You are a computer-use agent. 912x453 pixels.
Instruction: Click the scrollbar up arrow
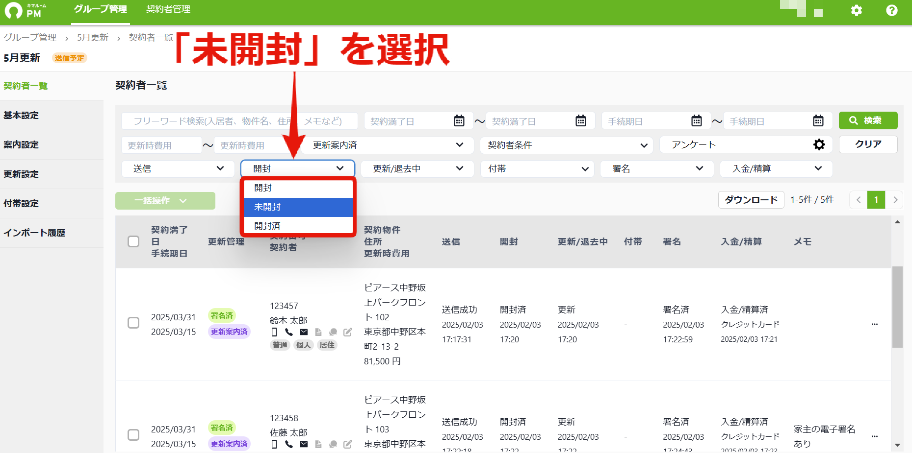897,222
